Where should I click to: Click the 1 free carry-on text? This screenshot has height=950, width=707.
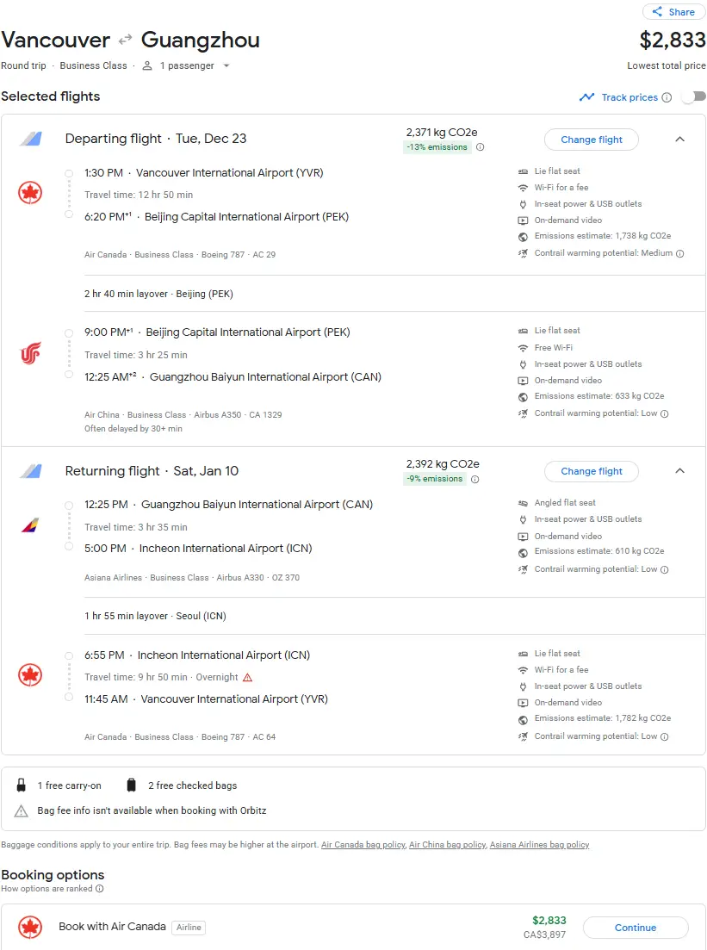pyautogui.click(x=70, y=785)
